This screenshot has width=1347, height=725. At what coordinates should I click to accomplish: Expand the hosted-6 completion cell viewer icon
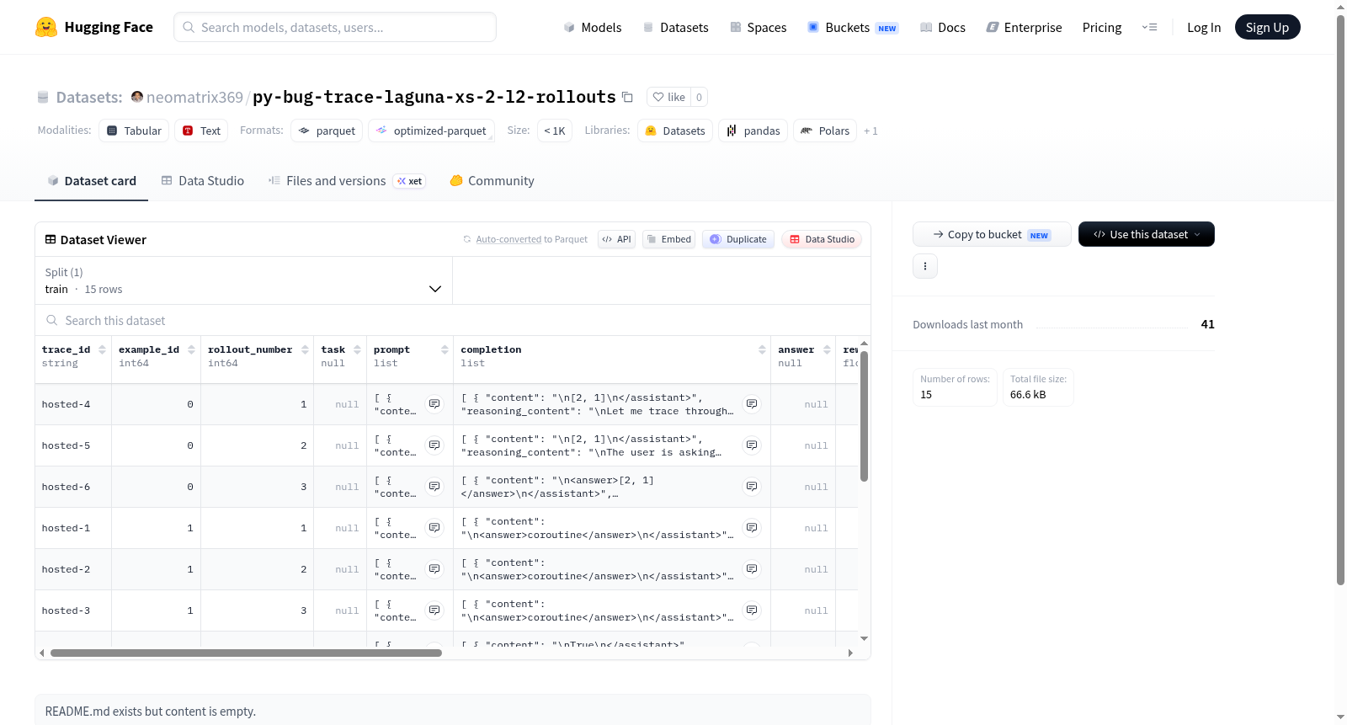coord(752,487)
